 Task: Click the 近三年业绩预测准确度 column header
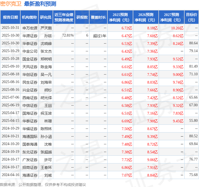coord(64,17)
